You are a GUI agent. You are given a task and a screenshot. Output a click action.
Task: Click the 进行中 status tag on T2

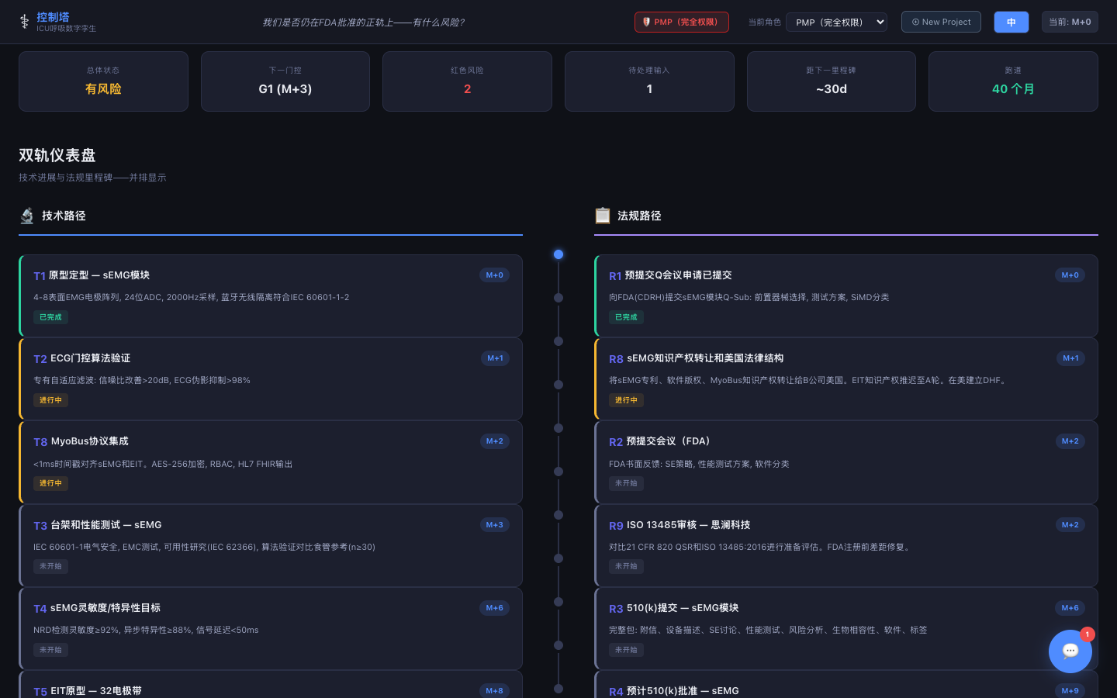click(x=50, y=400)
